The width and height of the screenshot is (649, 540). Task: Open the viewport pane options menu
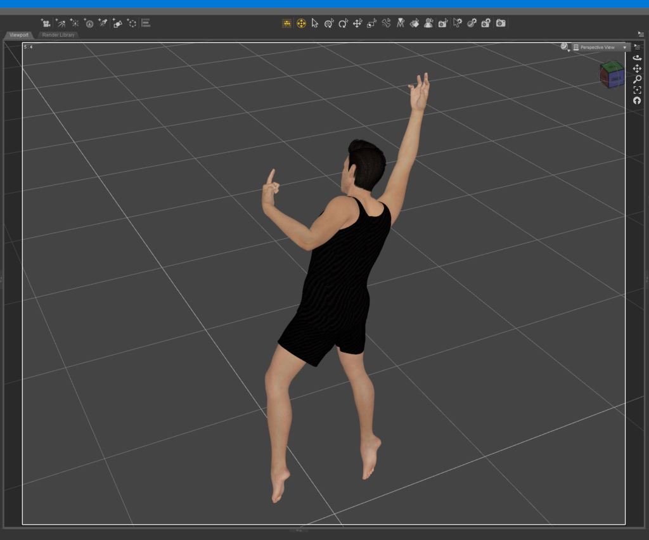tap(641, 34)
